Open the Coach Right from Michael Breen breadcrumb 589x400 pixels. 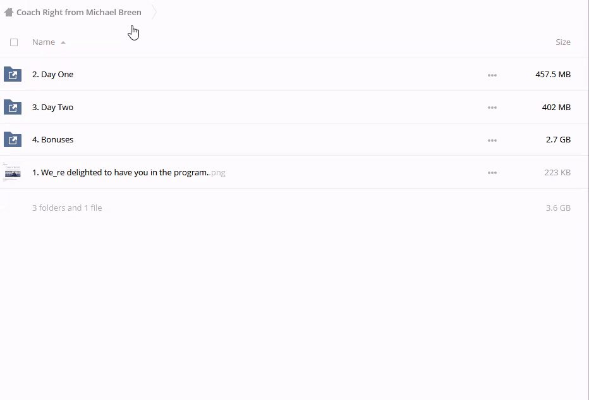tap(78, 12)
